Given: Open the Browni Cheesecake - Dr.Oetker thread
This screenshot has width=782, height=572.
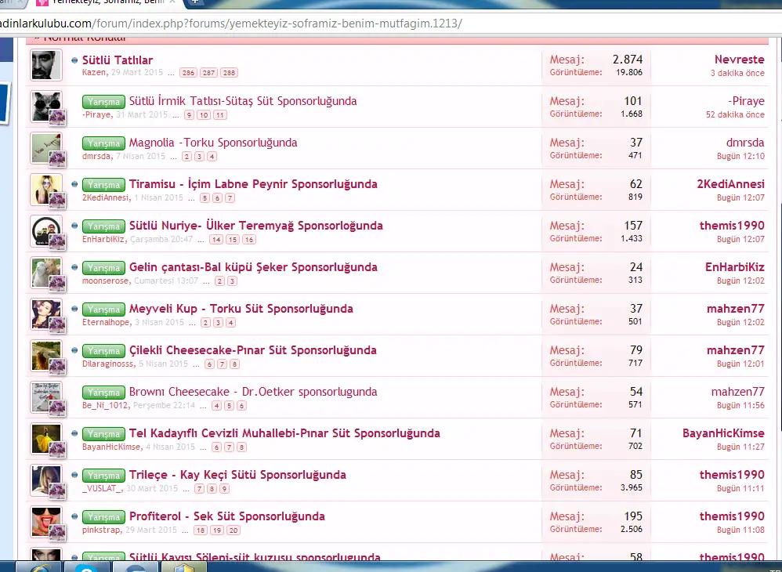Looking at the screenshot, I should (253, 392).
